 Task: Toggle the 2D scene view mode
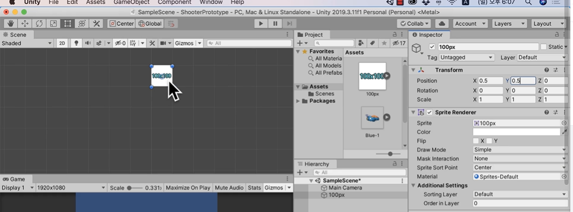62,43
